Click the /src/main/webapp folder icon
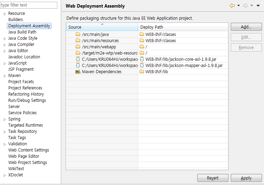This screenshot has width=264, height=185. [78, 47]
